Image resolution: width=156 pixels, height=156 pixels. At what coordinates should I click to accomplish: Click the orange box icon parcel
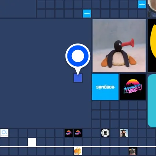(x=78, y=151)
